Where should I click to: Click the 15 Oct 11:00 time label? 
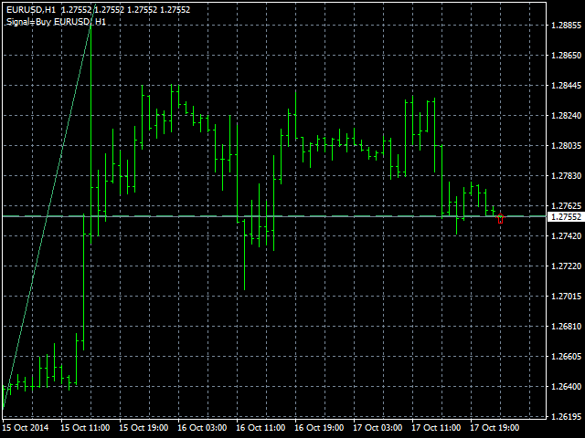click(85, 427)
